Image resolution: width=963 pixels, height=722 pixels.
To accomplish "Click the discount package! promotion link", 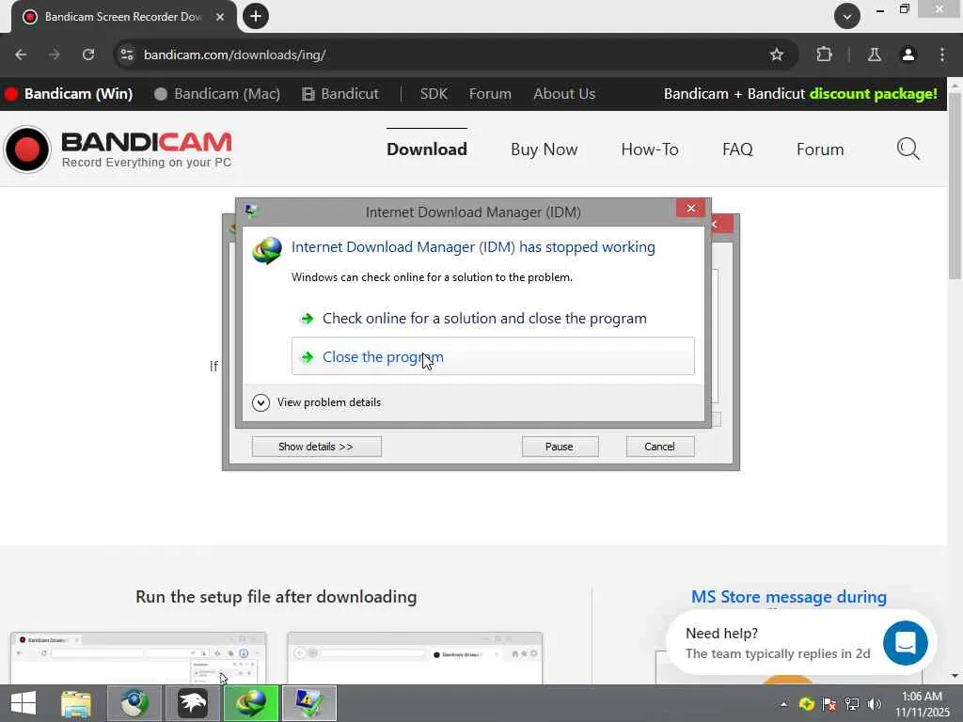I will coord(873,94).
